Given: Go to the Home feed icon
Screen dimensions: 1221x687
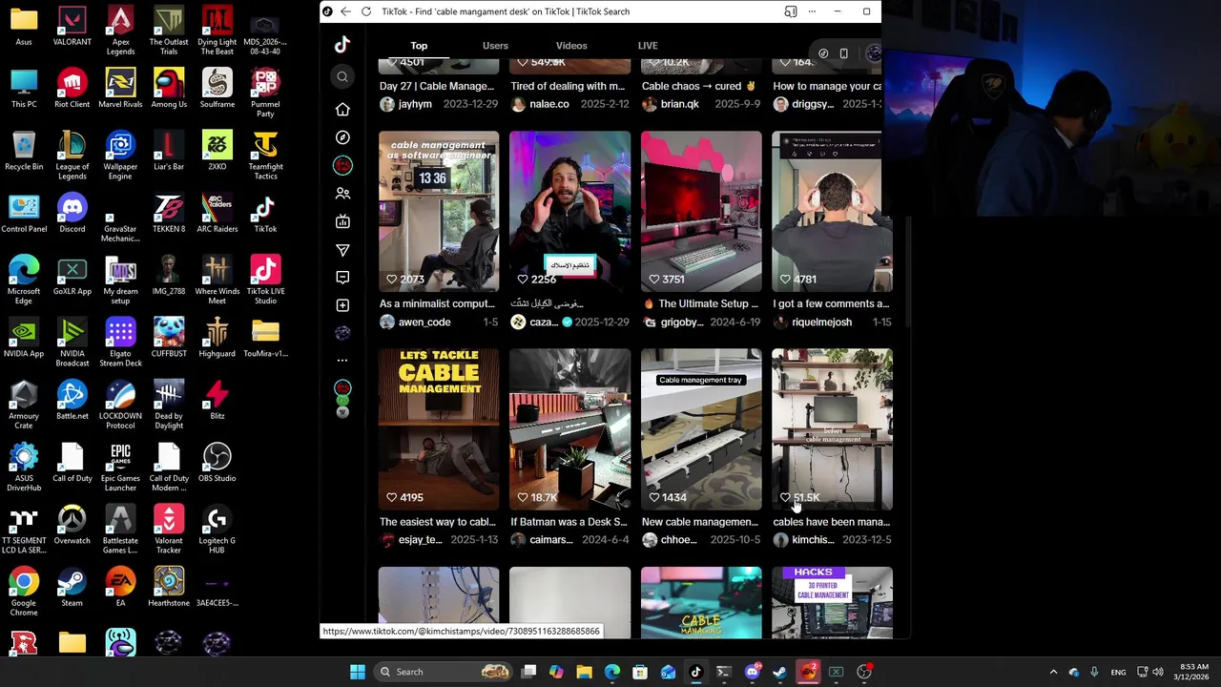Looking at the screenshot, I should (x=342, y=109).
